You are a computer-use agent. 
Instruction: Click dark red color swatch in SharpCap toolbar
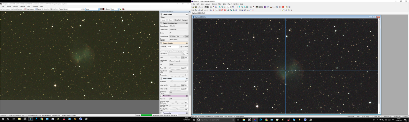tap(104, 9)
